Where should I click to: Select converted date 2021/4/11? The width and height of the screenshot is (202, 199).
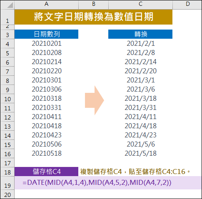140,117
